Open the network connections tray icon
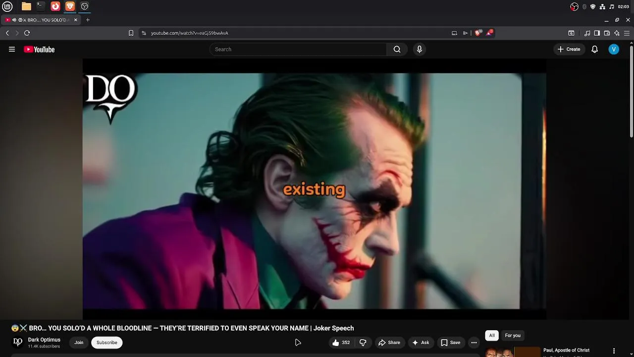Screen dimensions: 634x357 click(x=602, y=6)
